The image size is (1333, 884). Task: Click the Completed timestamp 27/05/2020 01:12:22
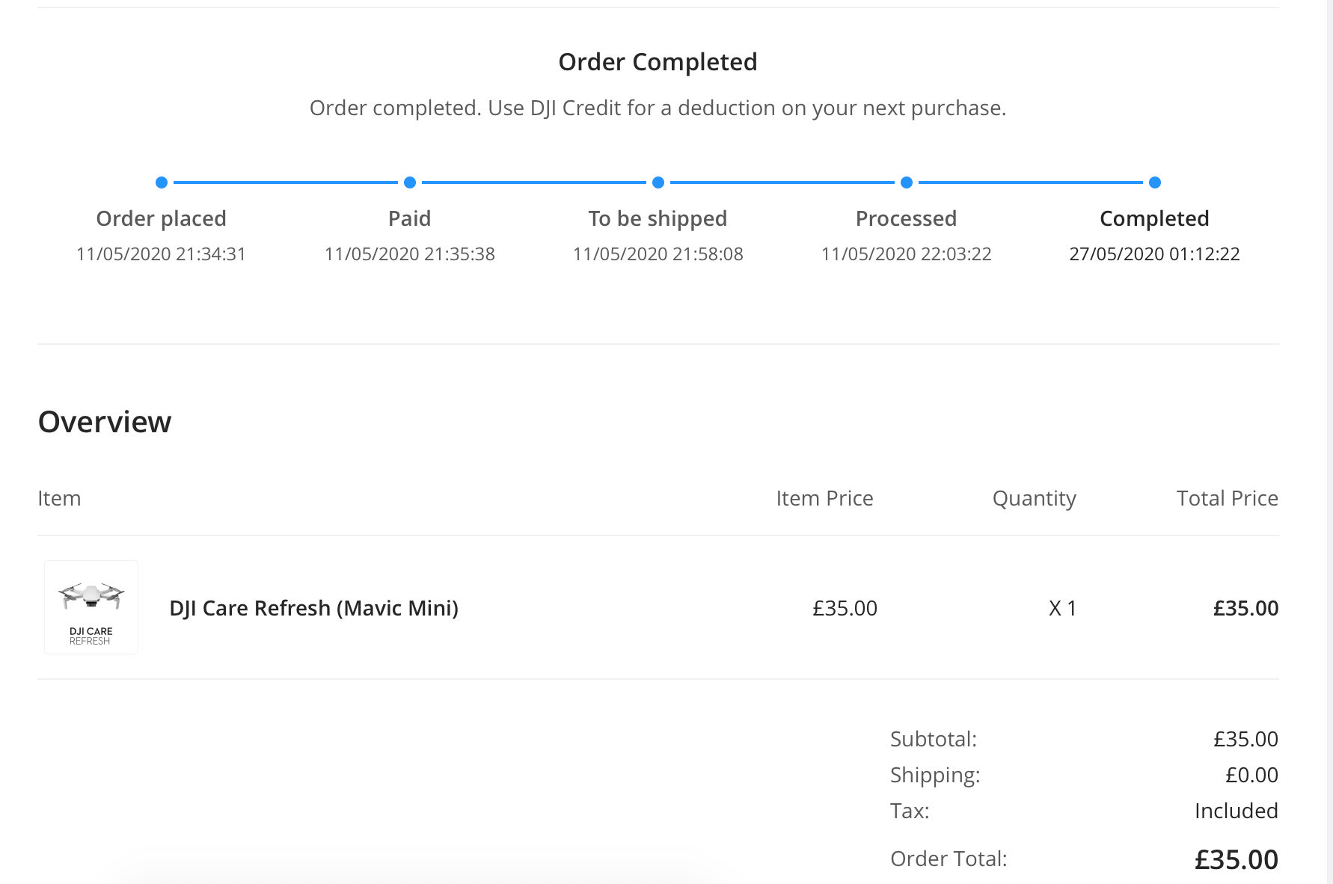(1154, 254)
